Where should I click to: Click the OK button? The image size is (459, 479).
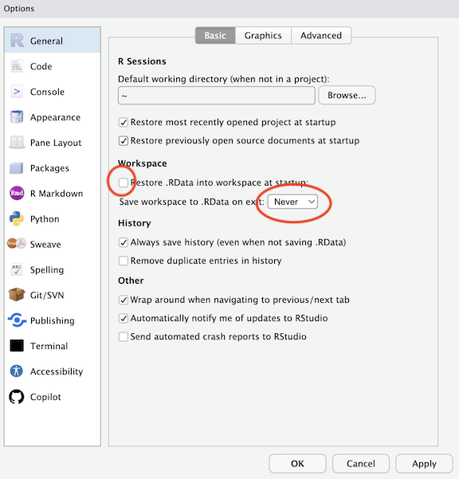(297, 463)
